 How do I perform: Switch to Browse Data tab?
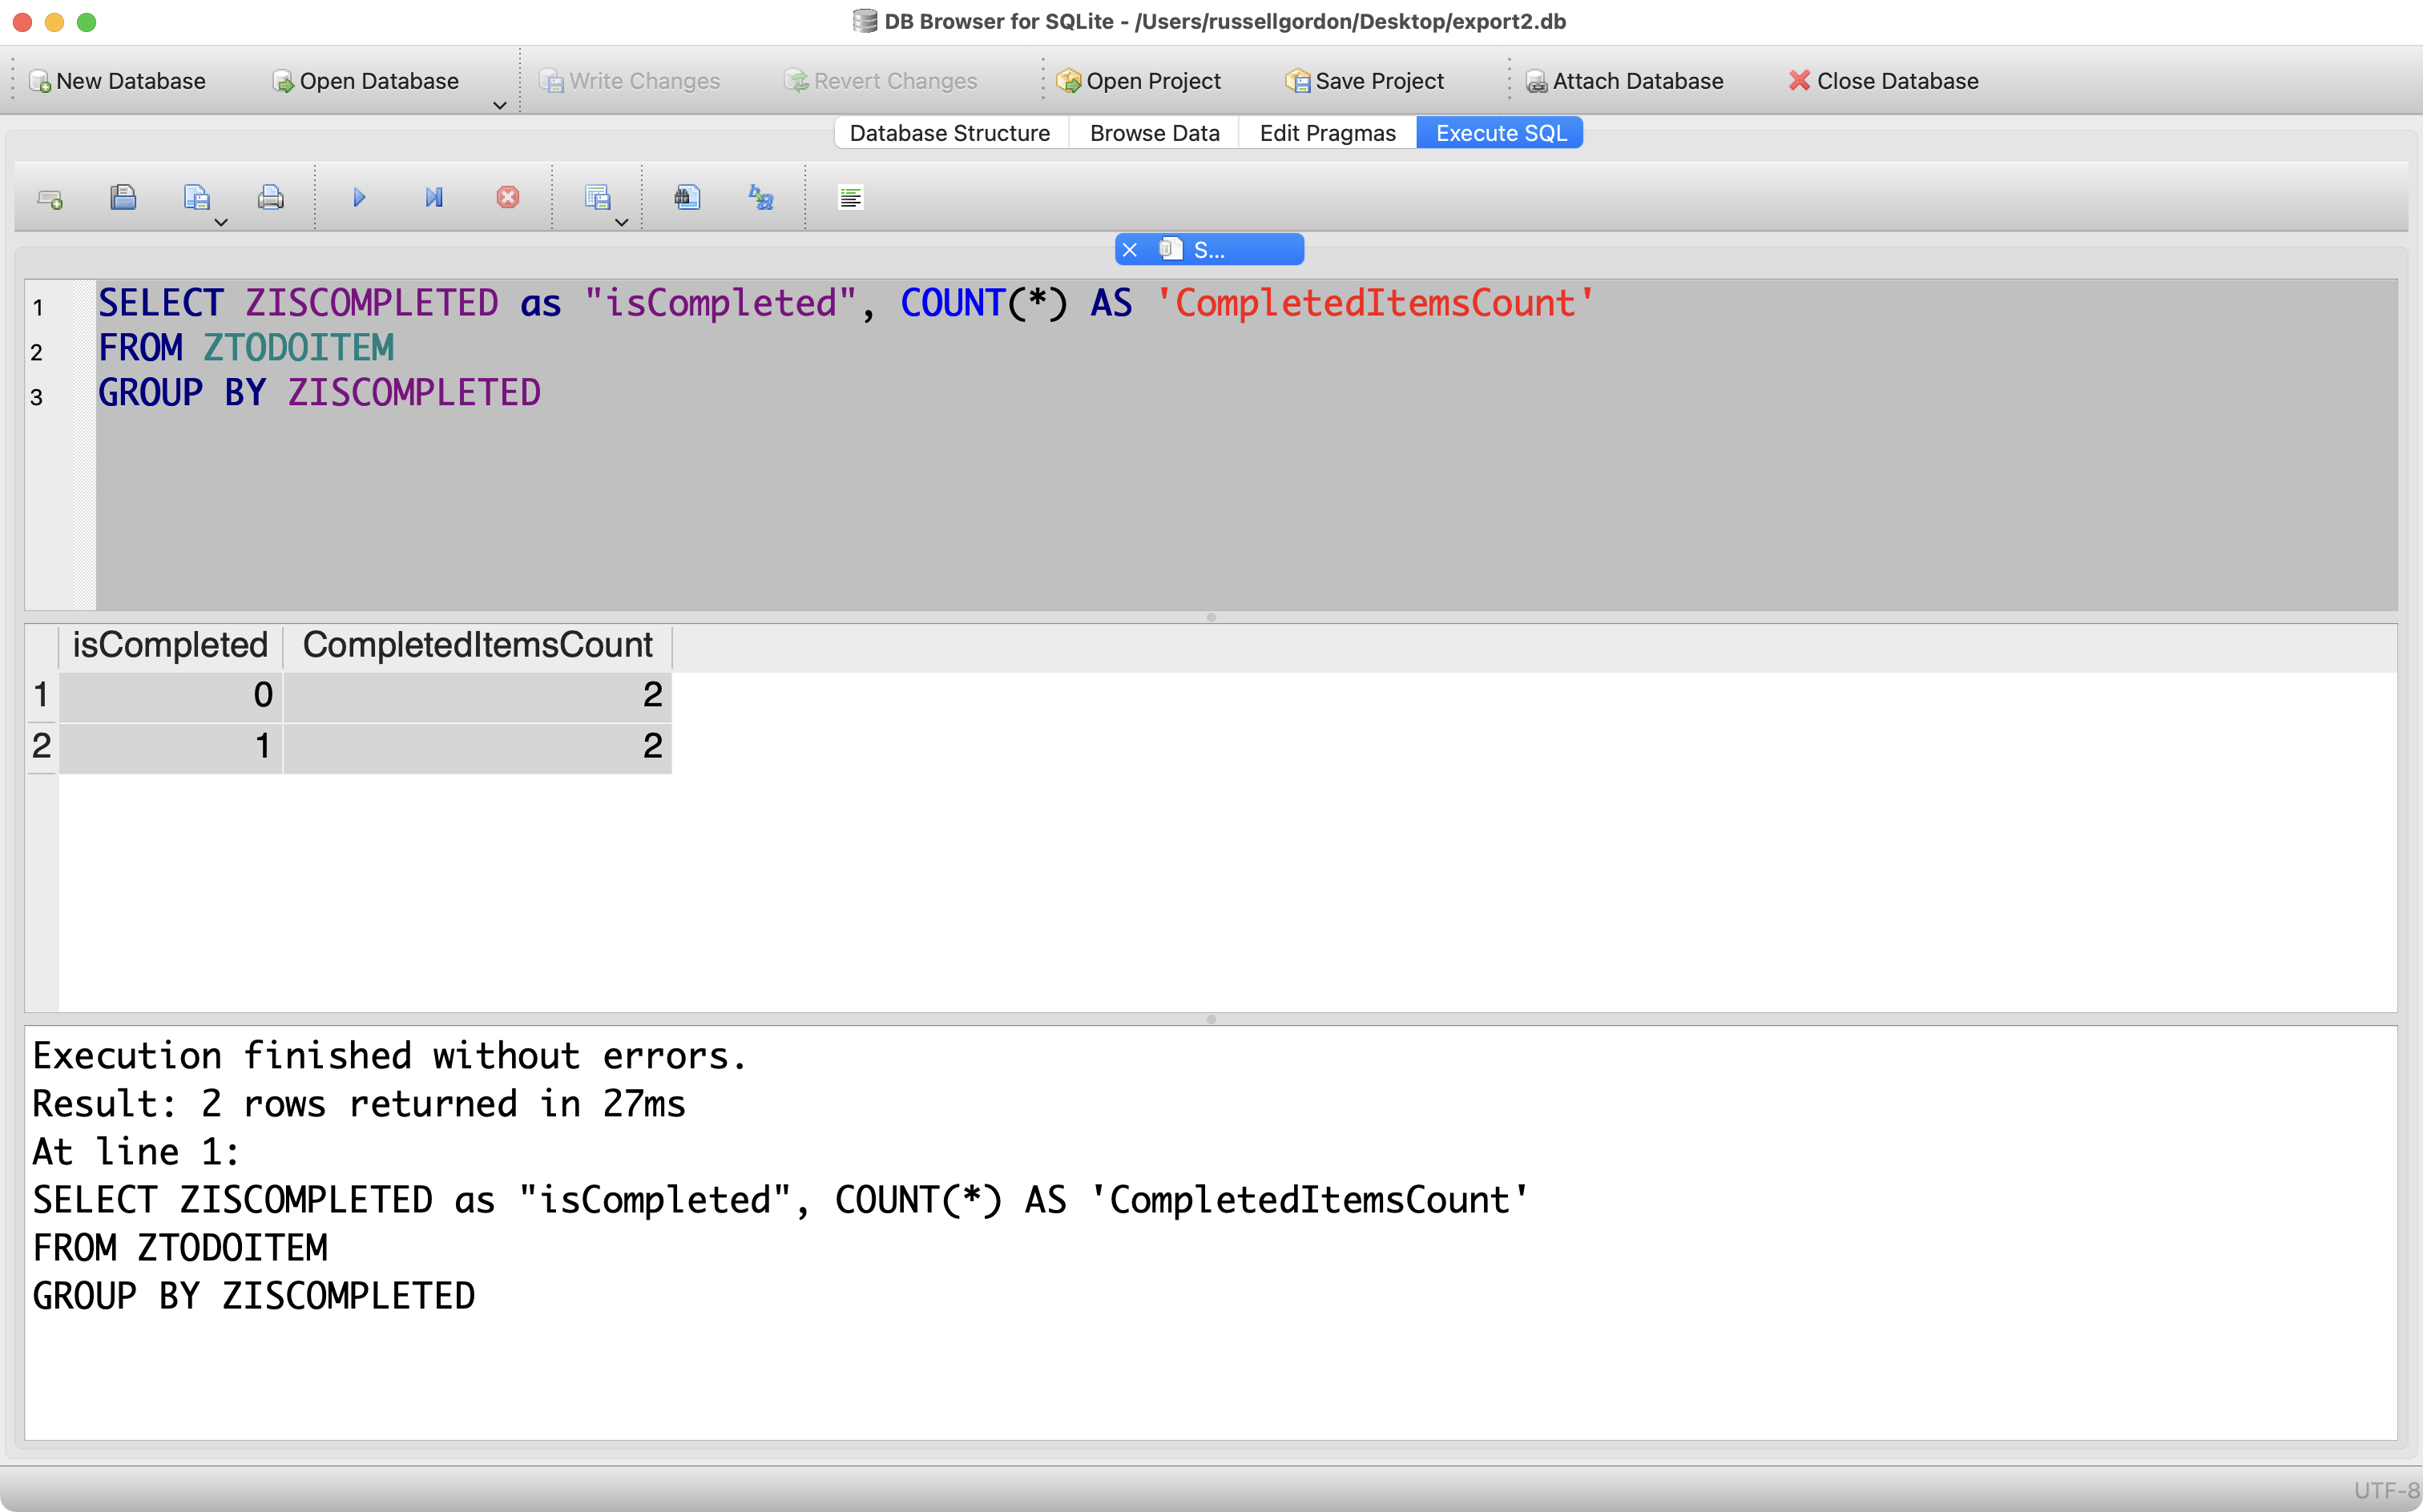(x=1154, y=133)
